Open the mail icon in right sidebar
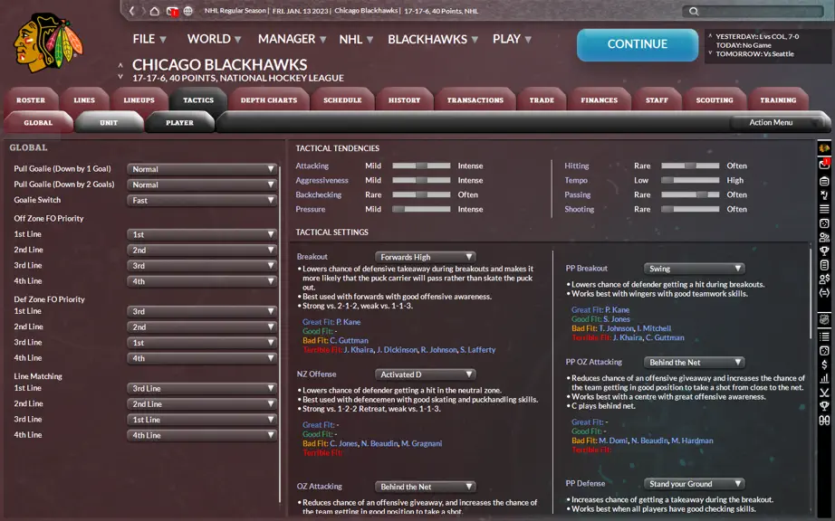Viewport: 835px width, 521px height. tap(824, 165)
